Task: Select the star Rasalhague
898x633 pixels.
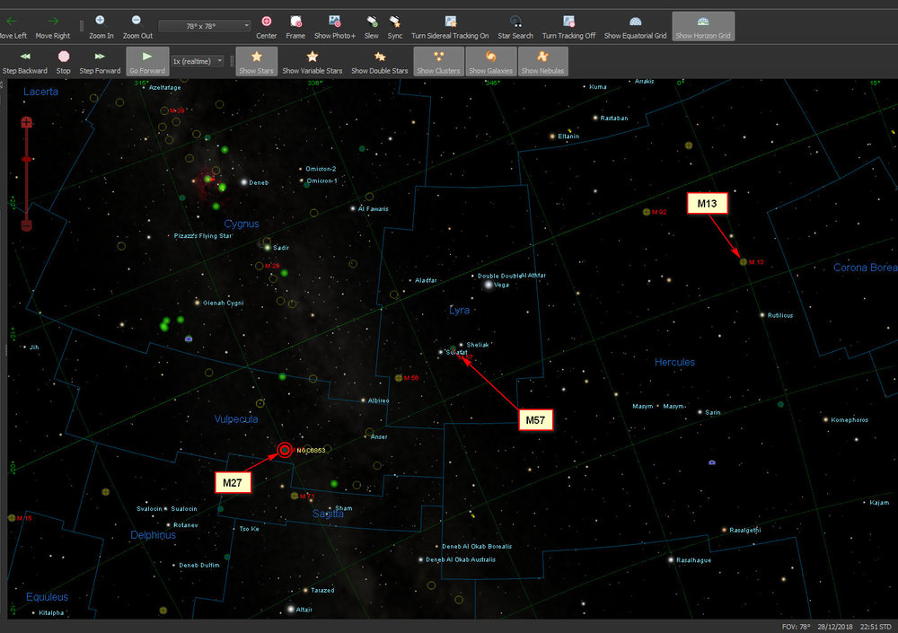Action: tap(671, 559)
